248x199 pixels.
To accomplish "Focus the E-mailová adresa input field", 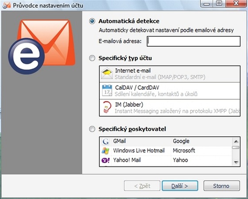I will tap(194, 41).
